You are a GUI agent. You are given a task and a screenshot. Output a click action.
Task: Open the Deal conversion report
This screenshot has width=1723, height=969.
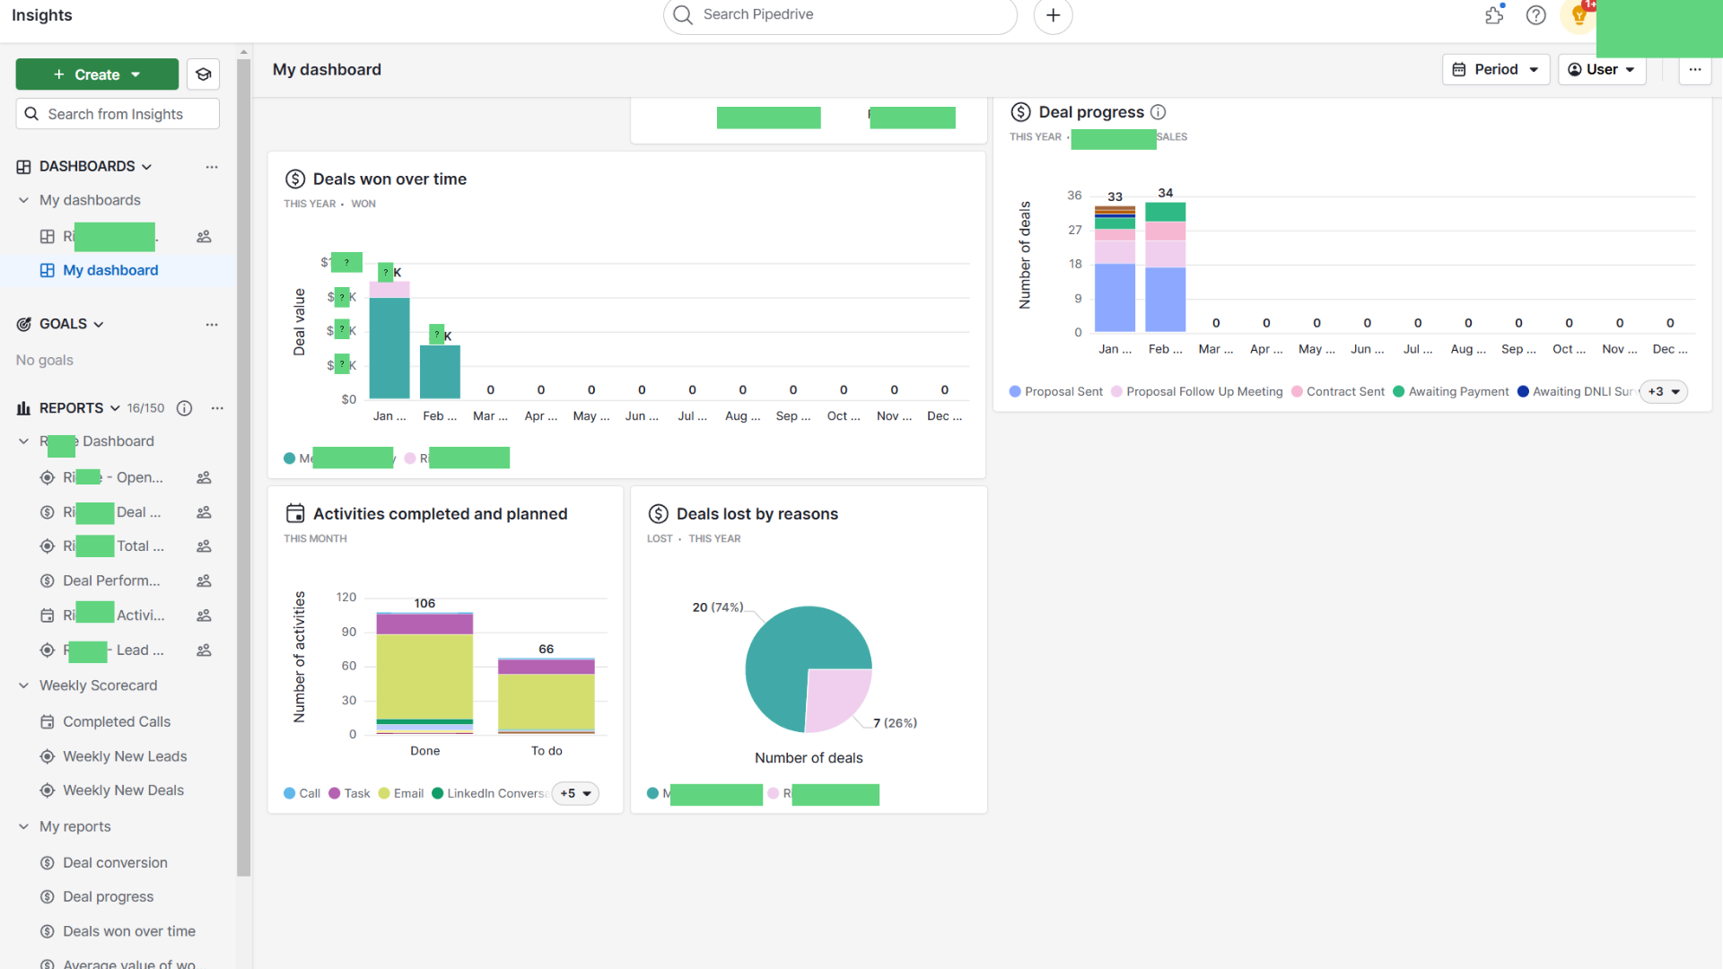coord(115,862)
